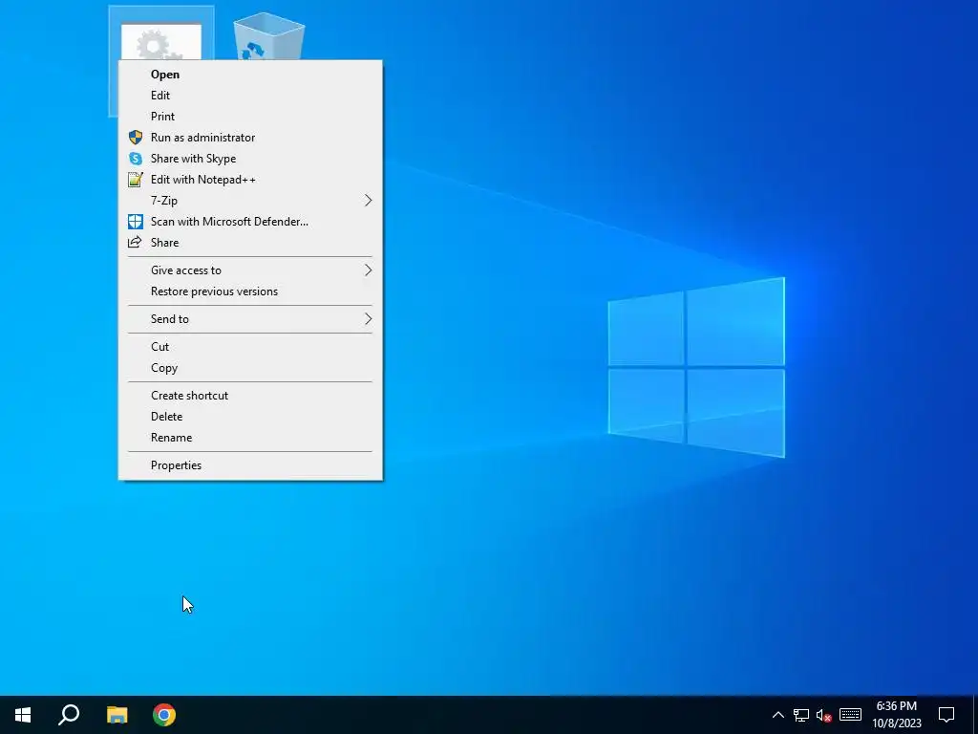This screenshot has width=978, height=734.
Task: Select Create shortcut
Action: [x=250, y=396]
